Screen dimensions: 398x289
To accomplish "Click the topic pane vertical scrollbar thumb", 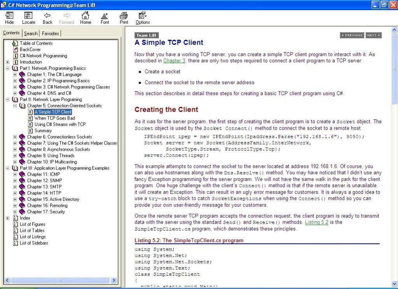I will point(394,69).
